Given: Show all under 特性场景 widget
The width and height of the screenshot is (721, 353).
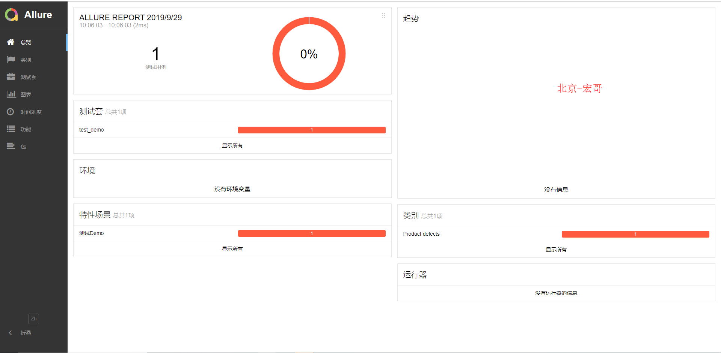Looking at the screenshot, I should [232, 249].
